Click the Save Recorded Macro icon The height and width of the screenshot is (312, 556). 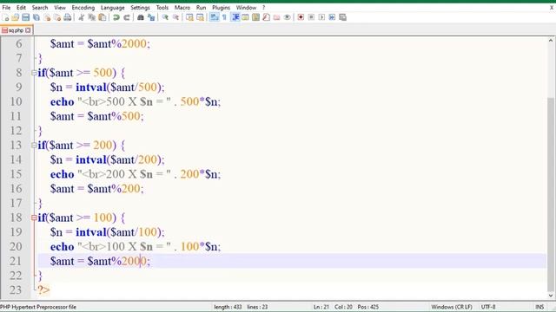click(x=342, y=17)
